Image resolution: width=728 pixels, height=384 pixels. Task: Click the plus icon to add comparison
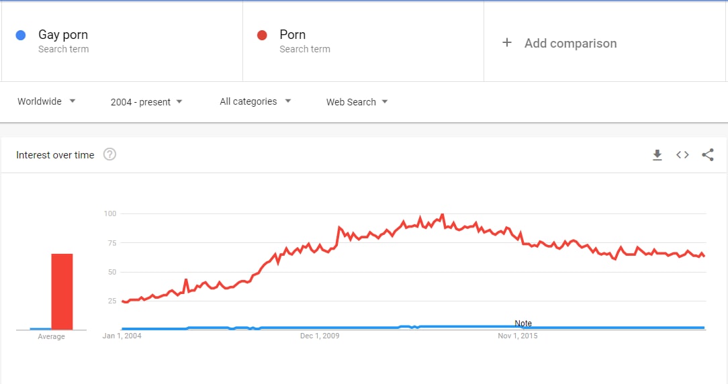coord(507,43)
